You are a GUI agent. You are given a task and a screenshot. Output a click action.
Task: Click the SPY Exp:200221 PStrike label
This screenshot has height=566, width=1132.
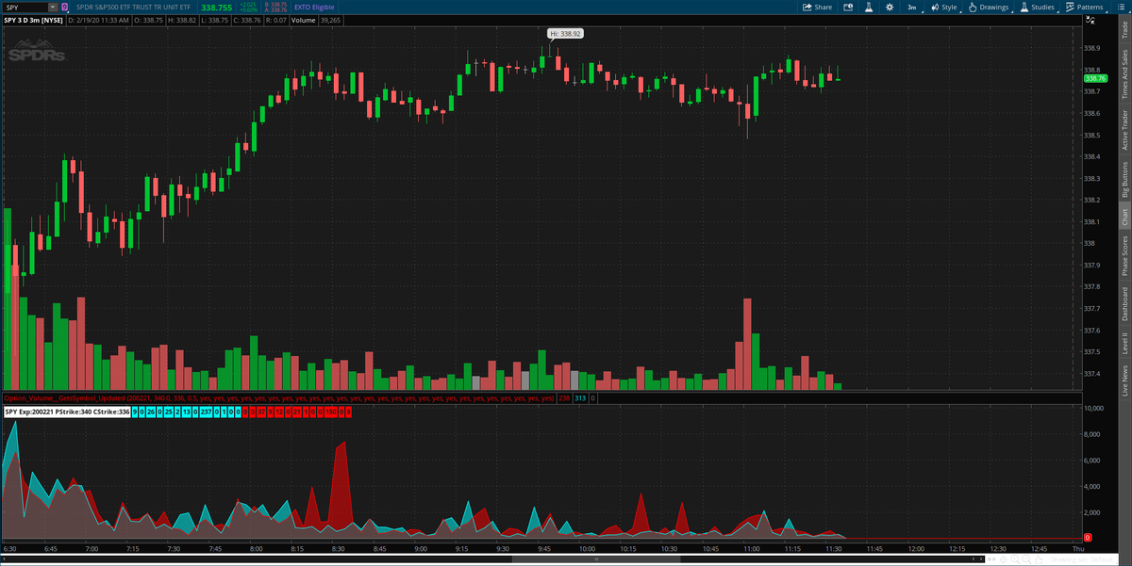[66, 412]
